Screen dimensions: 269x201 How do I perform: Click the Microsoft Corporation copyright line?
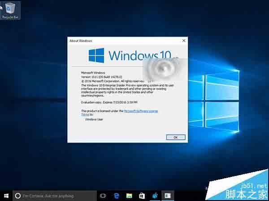[x=113, y=81]
